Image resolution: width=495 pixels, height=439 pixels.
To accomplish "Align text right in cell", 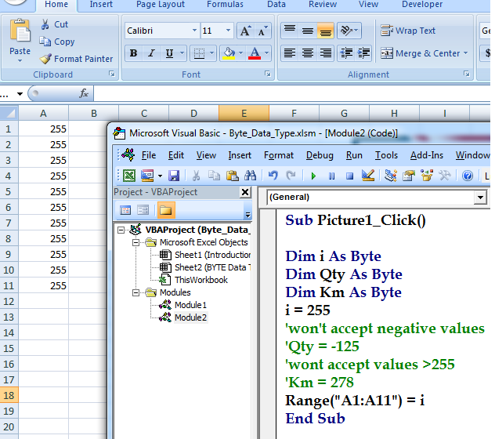I will click(326, 53).
